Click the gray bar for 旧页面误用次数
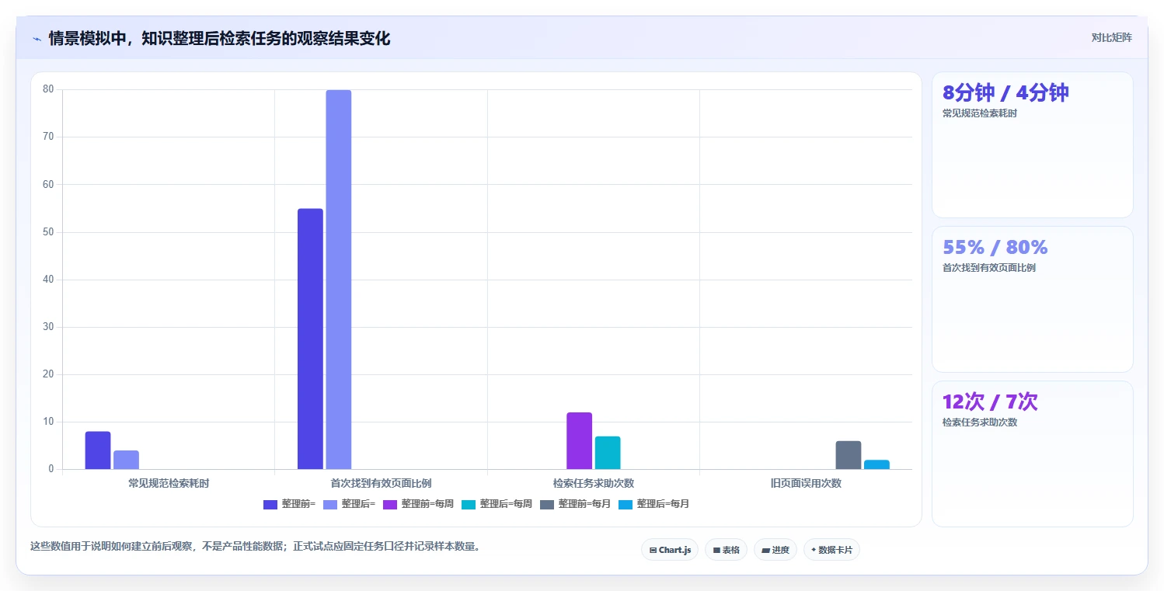This screenshot has width=1164, height=591. click(849, 455)
